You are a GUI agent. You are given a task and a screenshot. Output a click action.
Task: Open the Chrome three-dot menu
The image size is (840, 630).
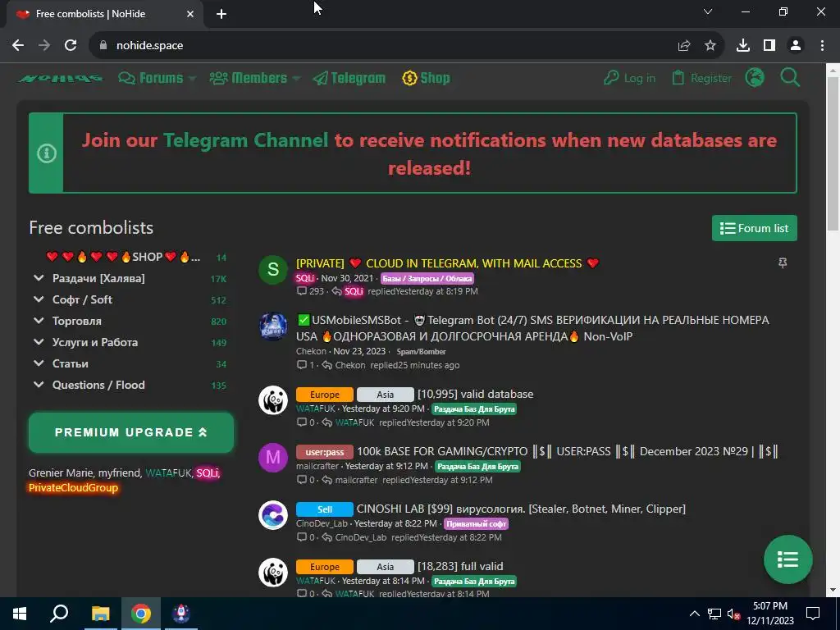[x=822, y=46]
